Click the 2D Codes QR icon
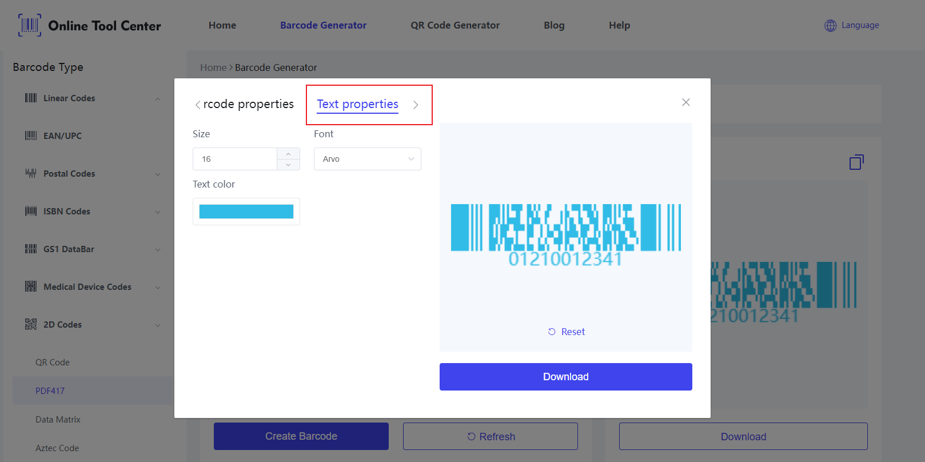 click(31, 325)
